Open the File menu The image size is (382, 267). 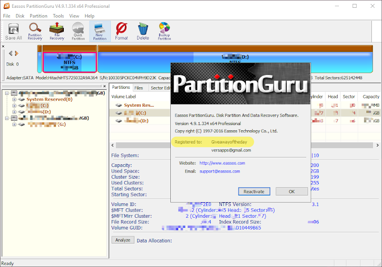tap(7, 16)
